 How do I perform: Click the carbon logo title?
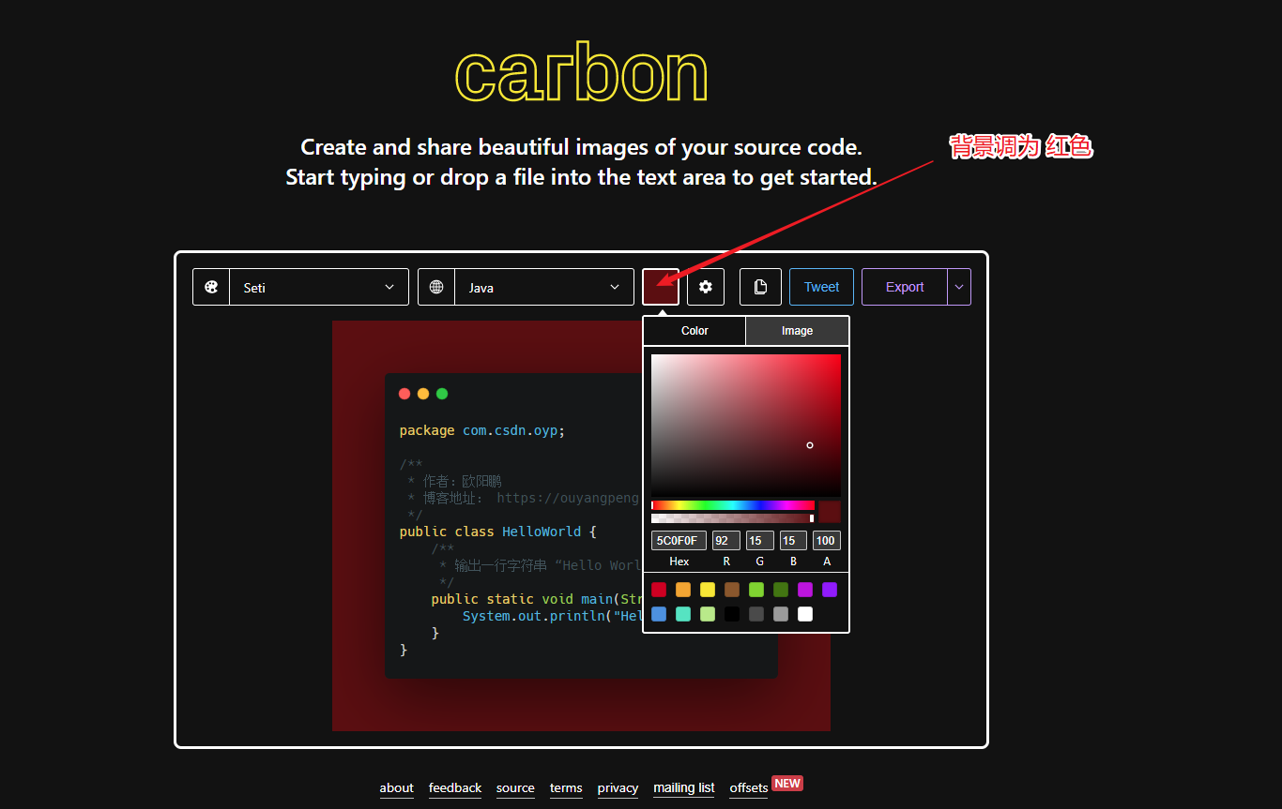[581, 73]
